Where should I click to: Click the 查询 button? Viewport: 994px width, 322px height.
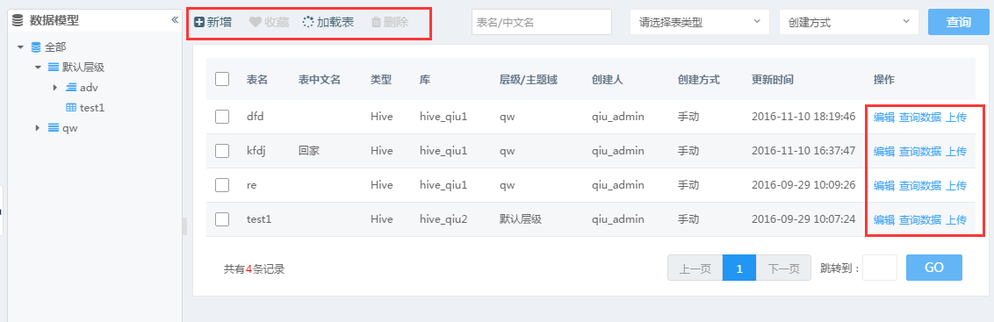[959, 22]
